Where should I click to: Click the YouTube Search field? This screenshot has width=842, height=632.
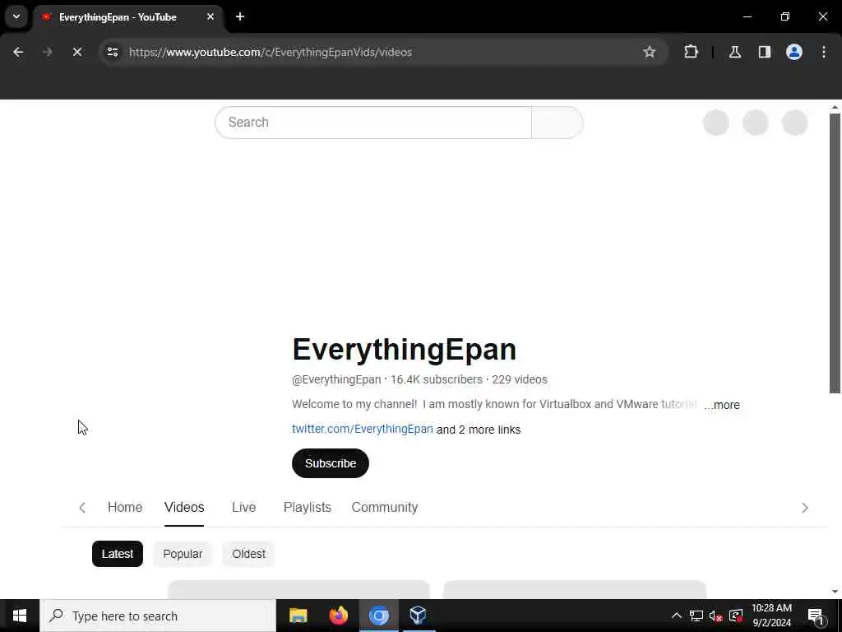point(373,123)
